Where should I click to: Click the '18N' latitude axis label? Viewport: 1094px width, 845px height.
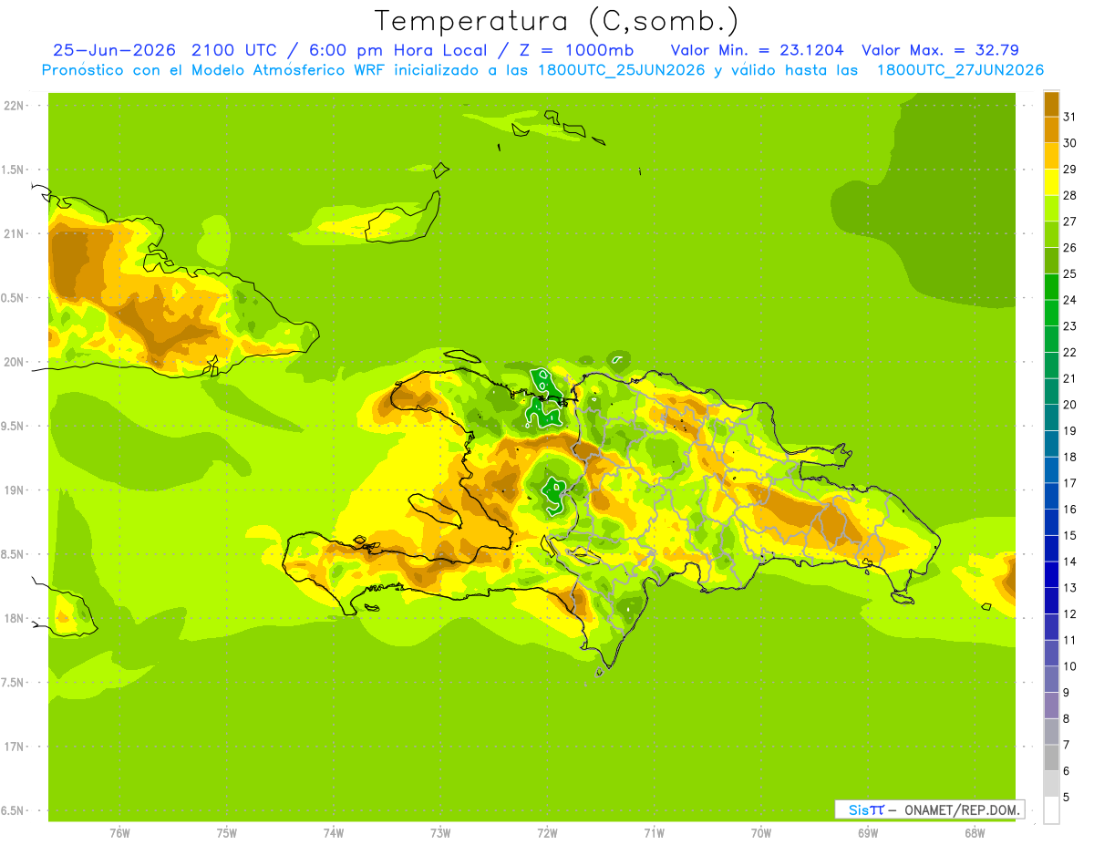[x=13, y=618]
